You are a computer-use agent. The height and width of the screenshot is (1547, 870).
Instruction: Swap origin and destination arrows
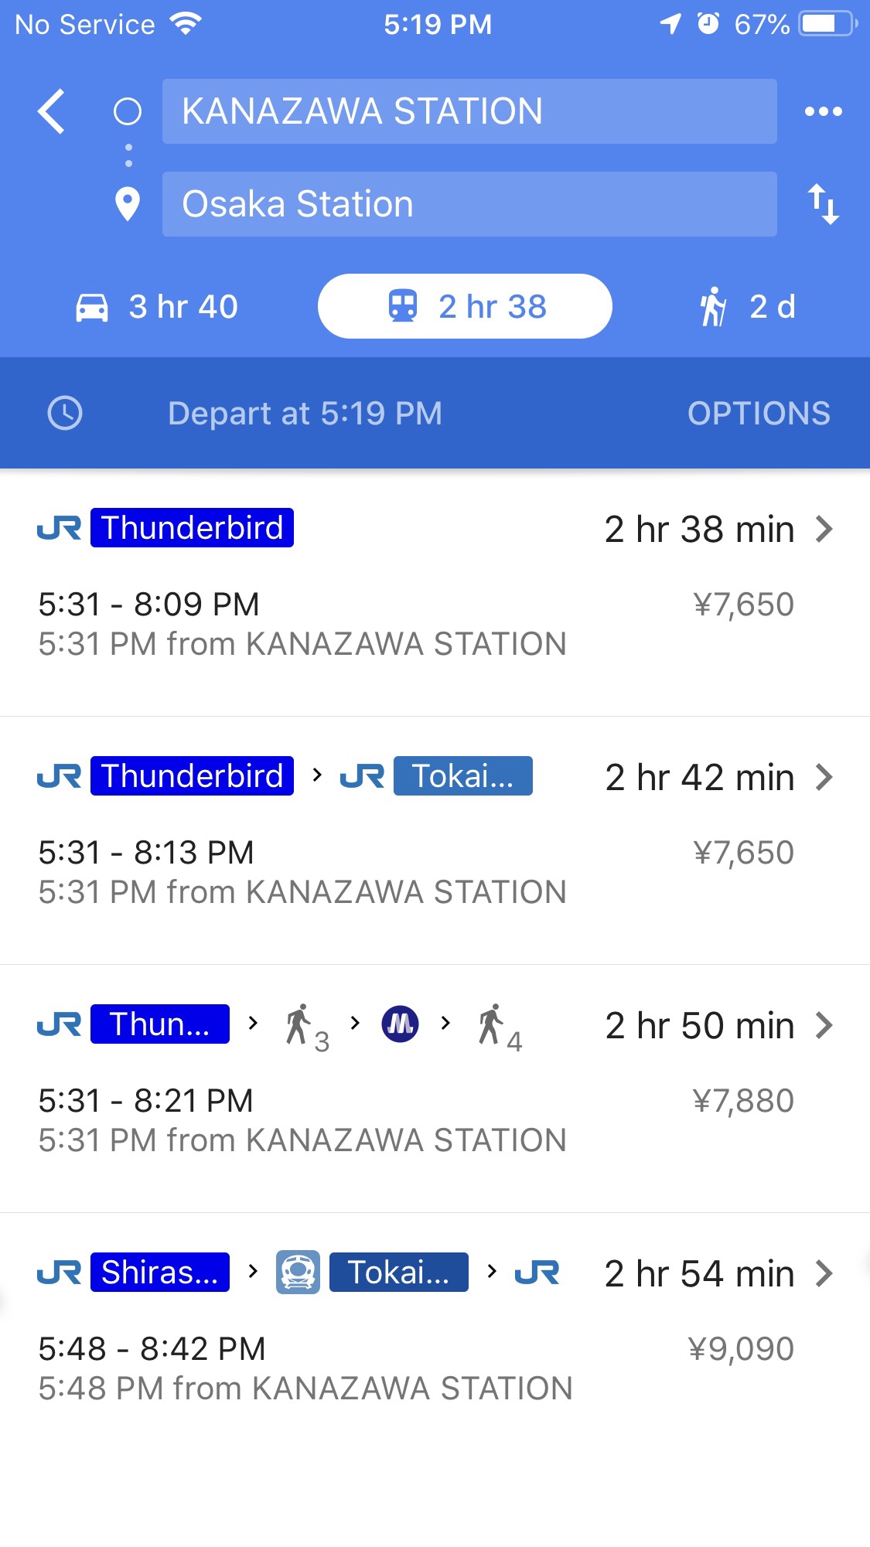(x=823, y=204)
